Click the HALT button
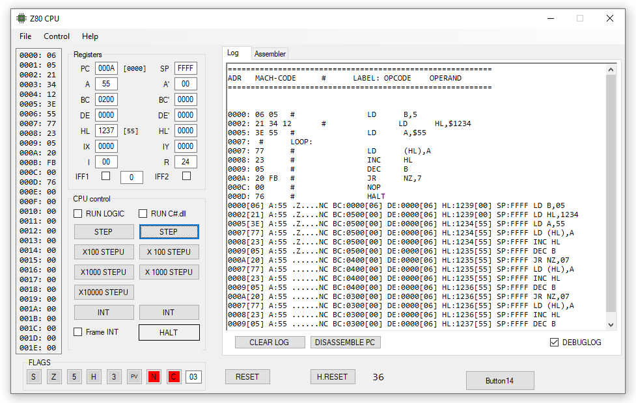 169,333
